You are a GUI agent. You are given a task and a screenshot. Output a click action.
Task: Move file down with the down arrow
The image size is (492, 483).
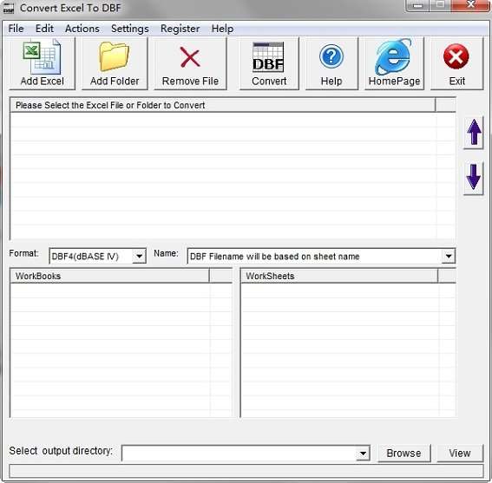point(474,177)
